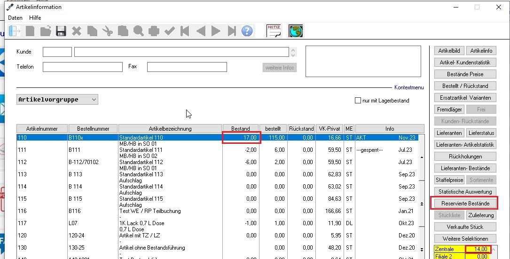Click the X delete toolbar icon
Viewport: 510px width, 259px height.
pos(77,31)
